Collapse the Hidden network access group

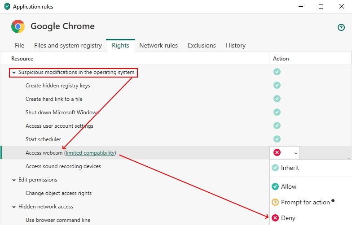point(14,207)
